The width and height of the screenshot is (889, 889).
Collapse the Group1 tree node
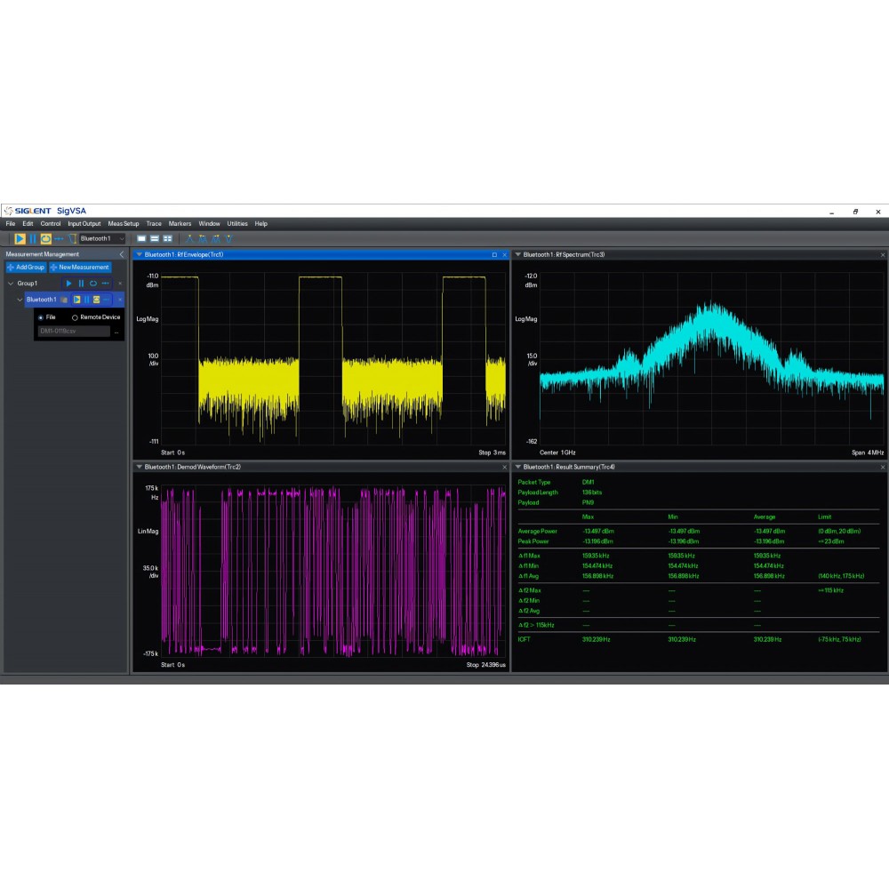[11, 284]
